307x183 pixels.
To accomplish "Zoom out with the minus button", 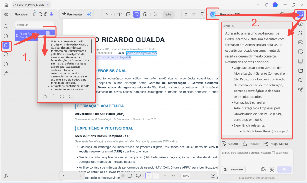I will click(196, 176).
